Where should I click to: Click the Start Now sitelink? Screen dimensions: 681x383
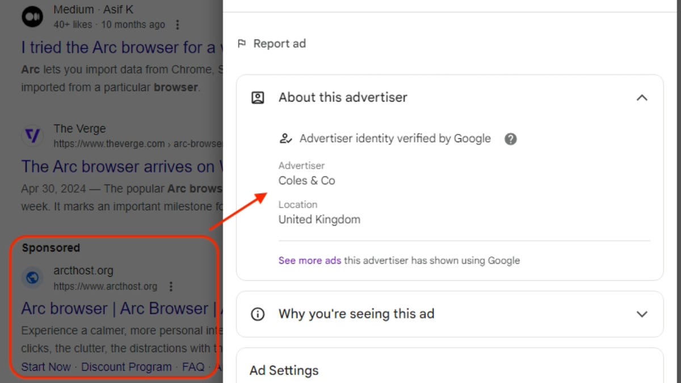click(x=45, y=367)
